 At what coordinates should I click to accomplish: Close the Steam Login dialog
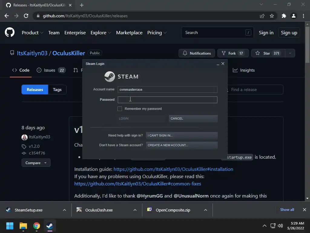(x=223, y=64)
